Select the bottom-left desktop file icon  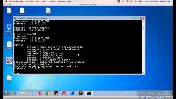click(x=9, y=79)
